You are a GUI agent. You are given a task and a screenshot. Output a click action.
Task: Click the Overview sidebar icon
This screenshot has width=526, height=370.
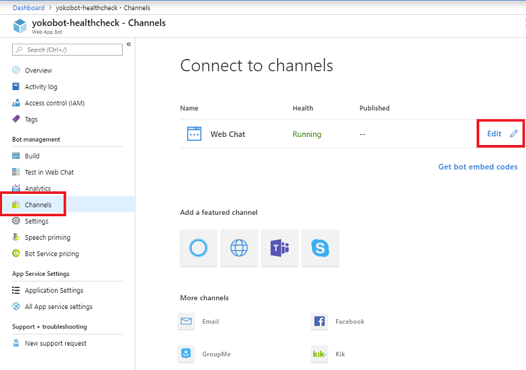(16, 70)
